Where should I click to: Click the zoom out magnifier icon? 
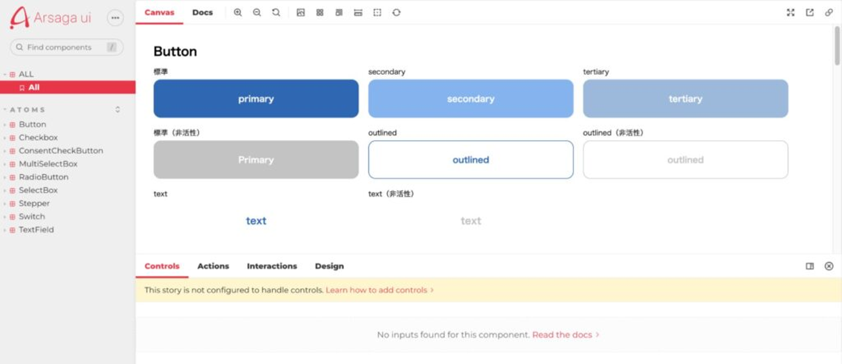point(257,12)
